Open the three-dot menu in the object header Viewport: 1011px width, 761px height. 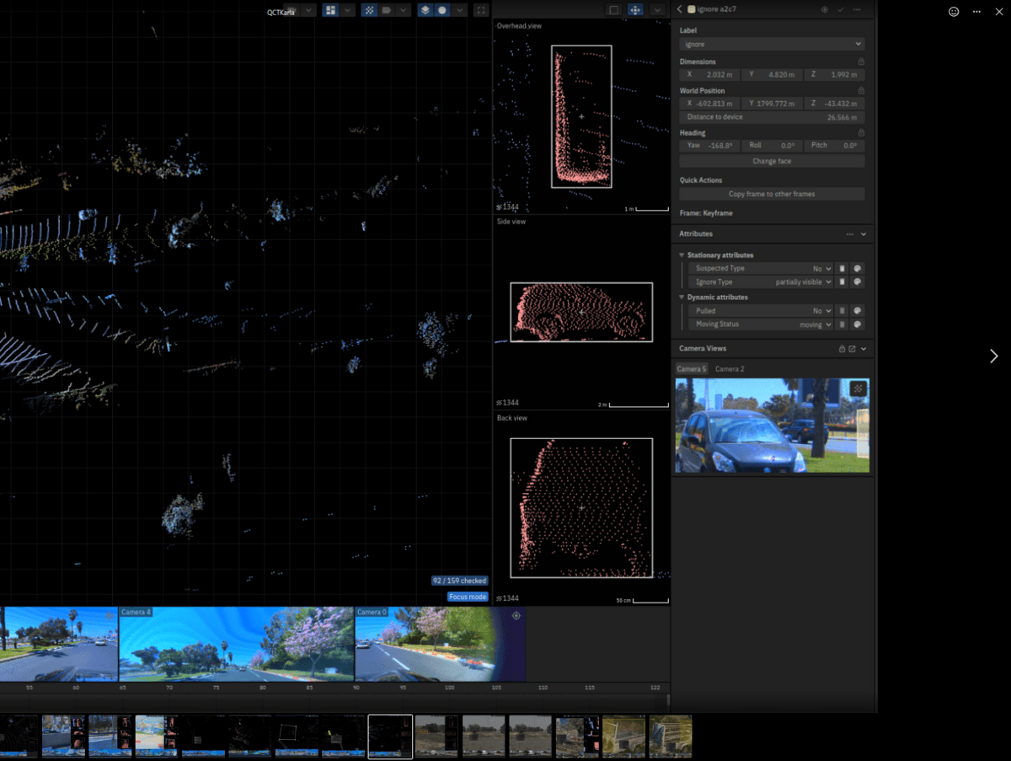coord(857,9)
